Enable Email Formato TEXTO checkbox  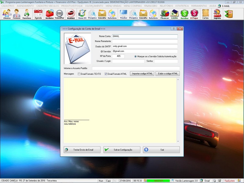(79, 74)
